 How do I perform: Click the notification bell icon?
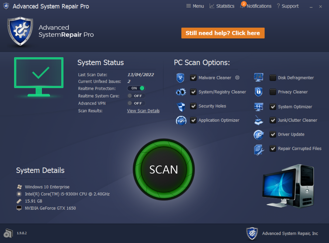[x=242, y=6]
